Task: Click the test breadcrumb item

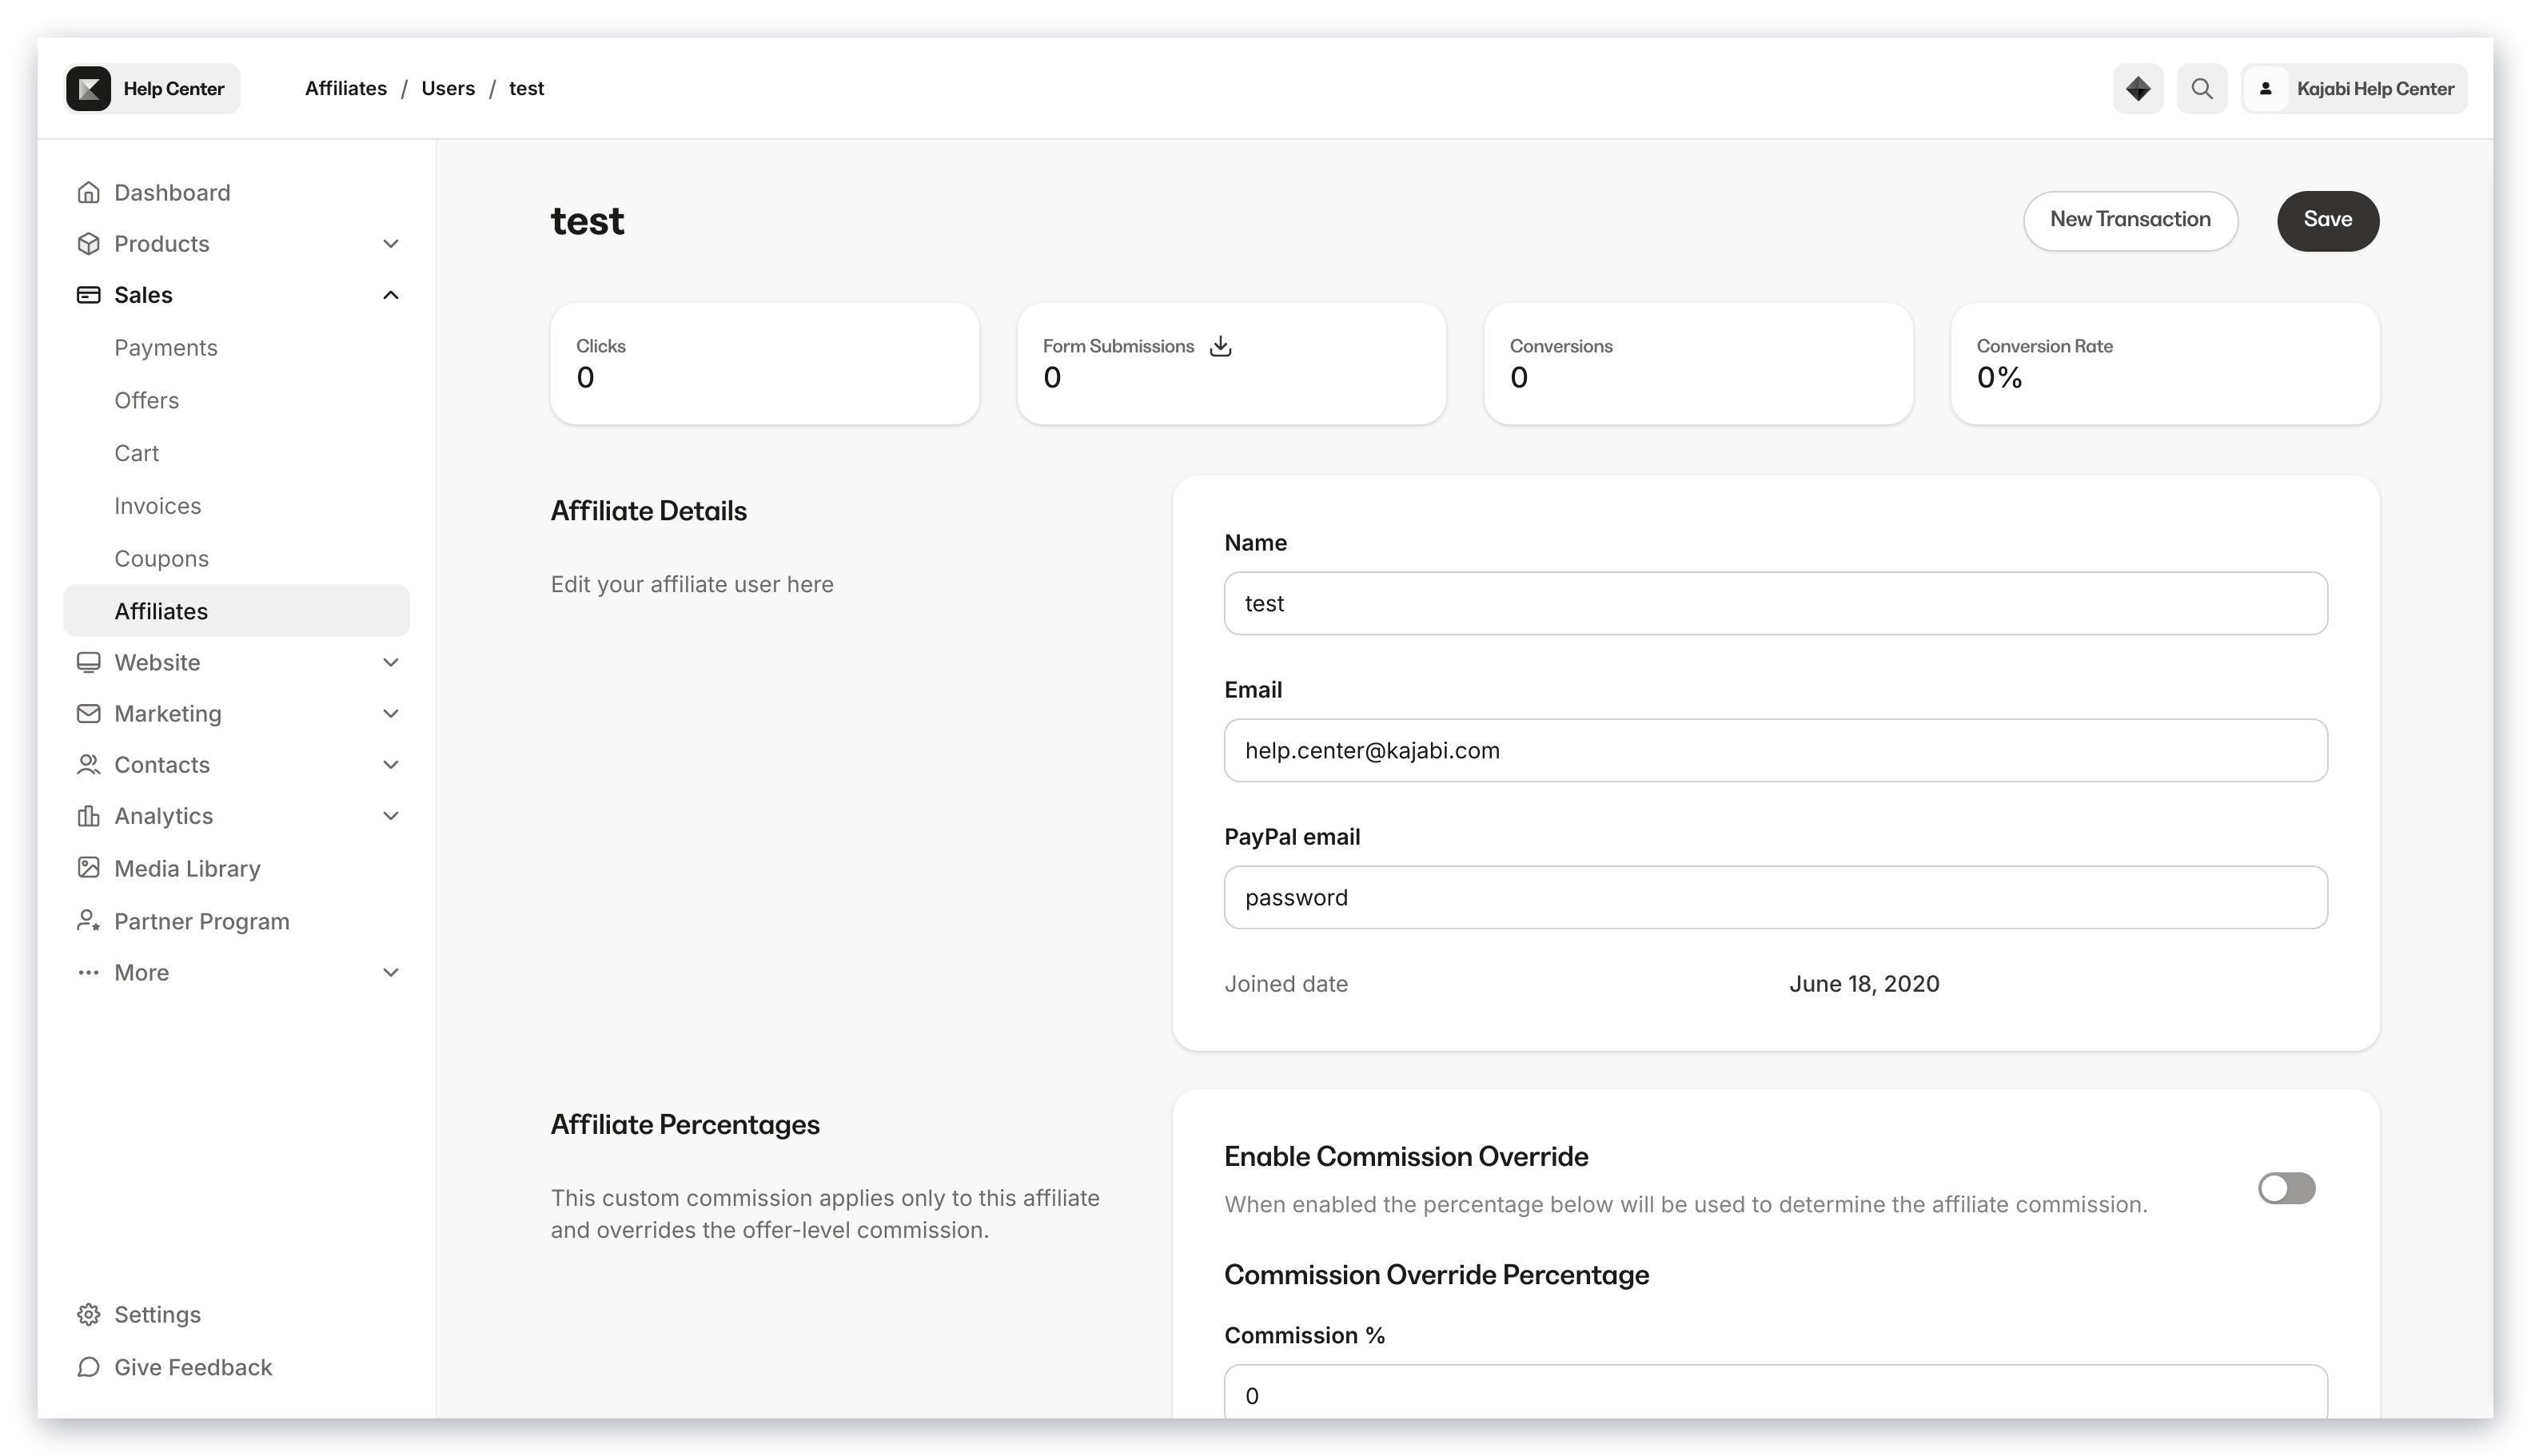Action: pyautogui.click(x=526, y=88)
